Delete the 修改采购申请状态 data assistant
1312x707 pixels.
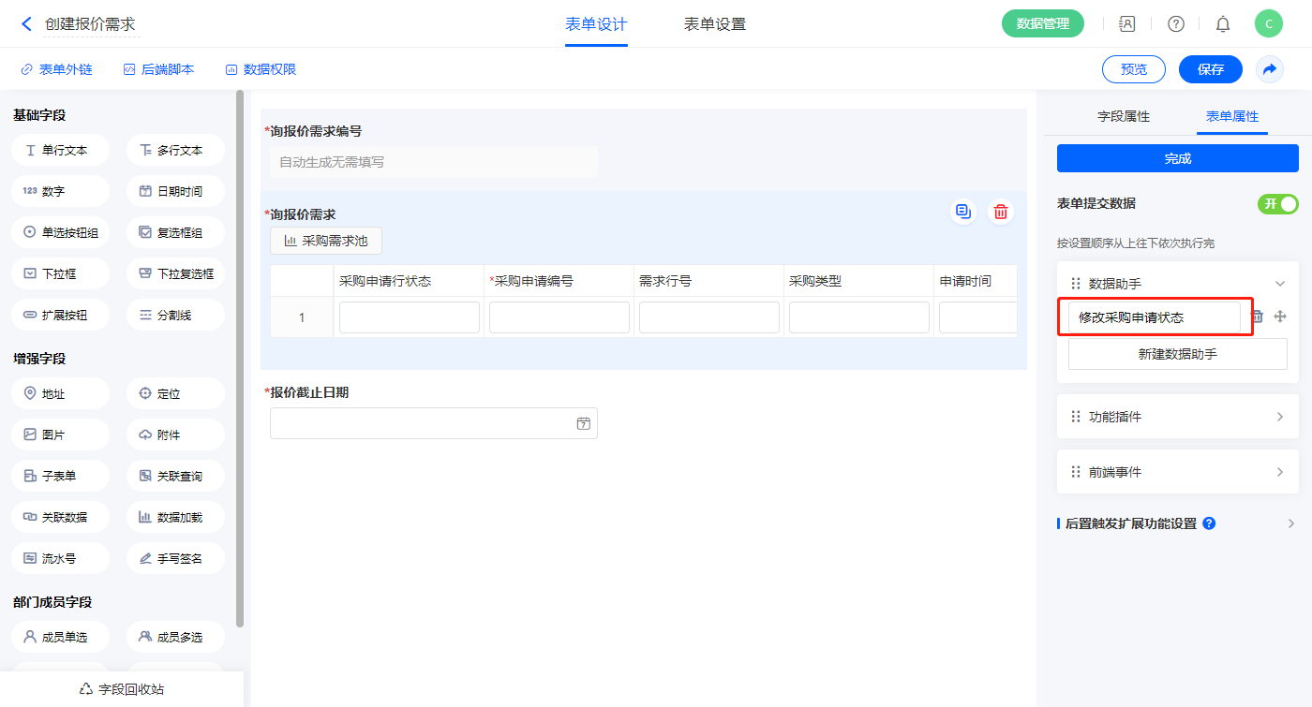(1258, 317)
